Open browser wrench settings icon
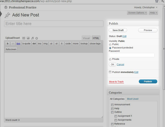Viewport: 165px width, 127px height. [163, 1]
